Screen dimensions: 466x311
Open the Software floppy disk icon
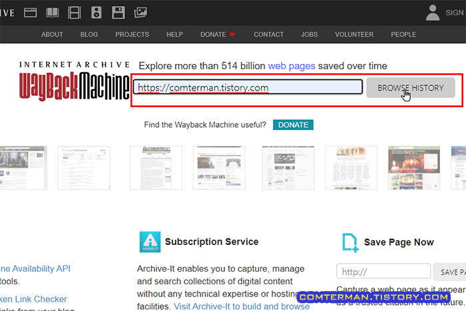[118, 13]
